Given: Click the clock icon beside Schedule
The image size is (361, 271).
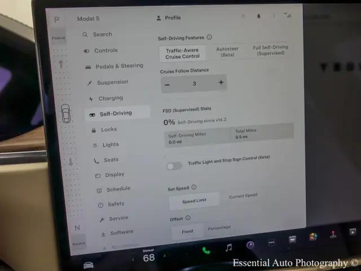Looking at the screenshot, I should [99, 191].
